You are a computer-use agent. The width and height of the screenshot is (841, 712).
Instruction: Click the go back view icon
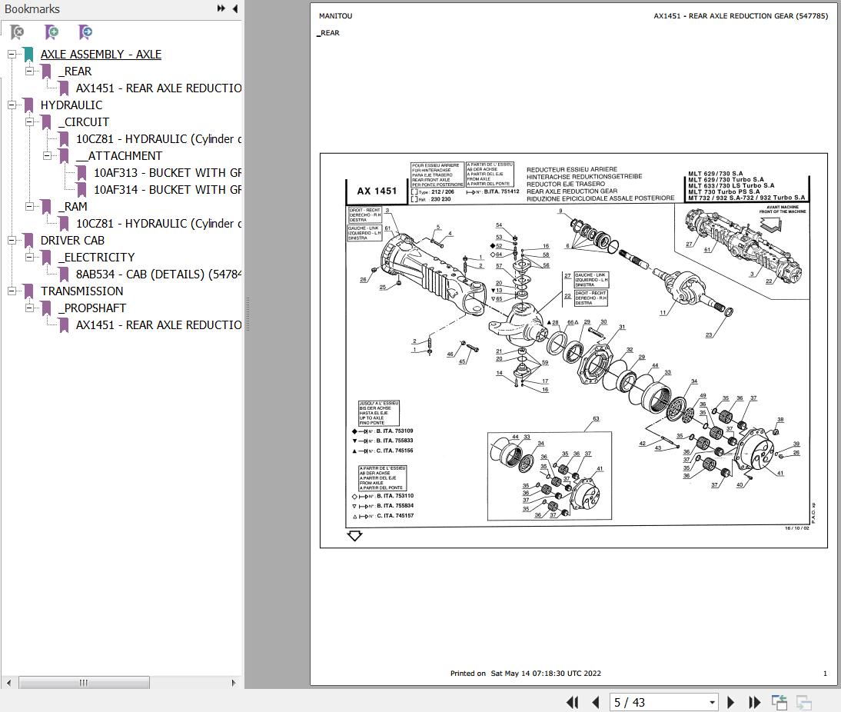[x=780, y=702]
